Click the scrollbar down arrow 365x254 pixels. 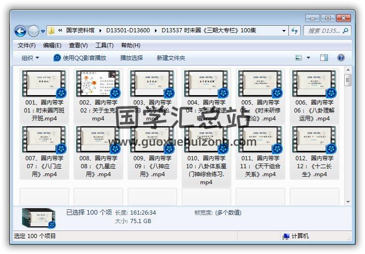click(x=348, y=202)
